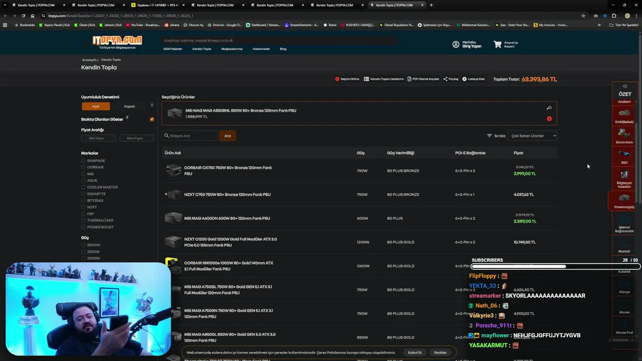Open a new browser tab
Screen dimensions: 642x361
pyautogui.click(x=431, y=5)
